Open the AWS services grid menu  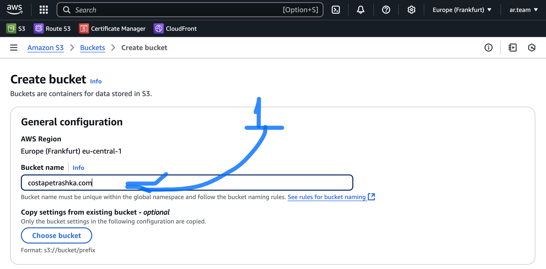tap(44, 10)
